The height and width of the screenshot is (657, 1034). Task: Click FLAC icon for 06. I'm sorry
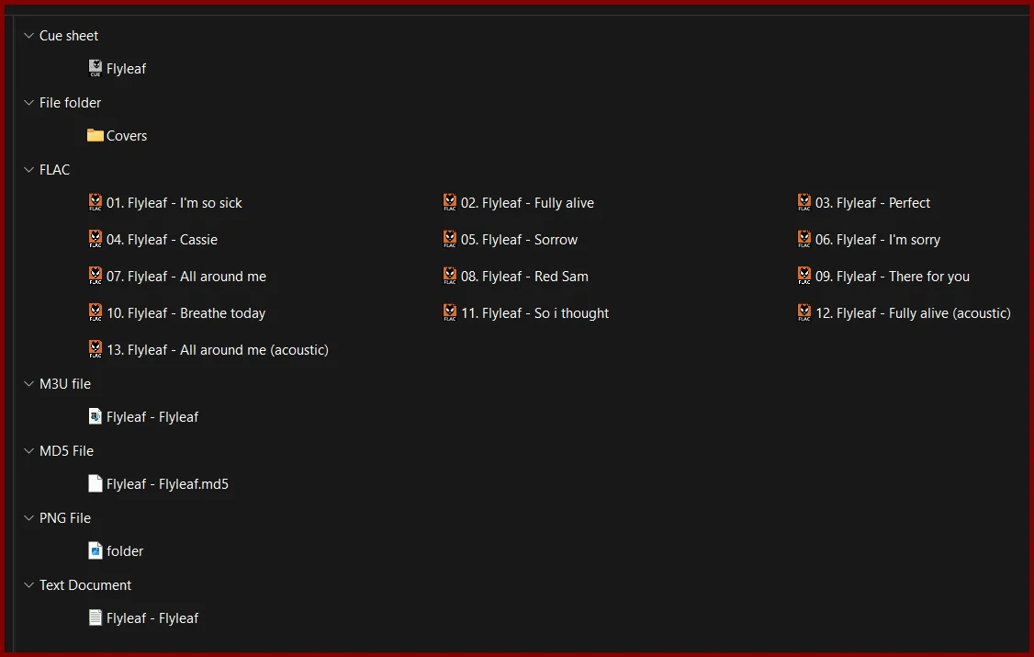tap(804, 239)
